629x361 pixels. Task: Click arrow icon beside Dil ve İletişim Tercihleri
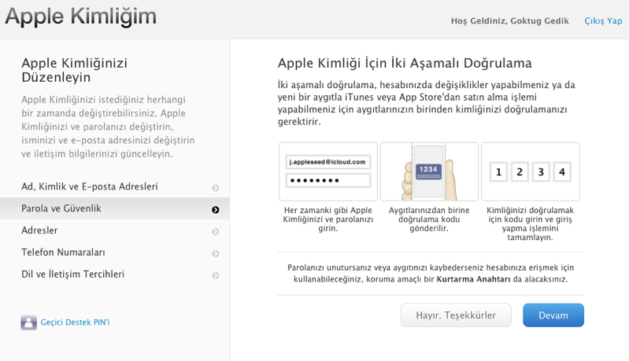(x=215, y=276)
